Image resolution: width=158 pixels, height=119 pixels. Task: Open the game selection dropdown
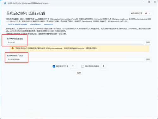click(x=141, y=13)
